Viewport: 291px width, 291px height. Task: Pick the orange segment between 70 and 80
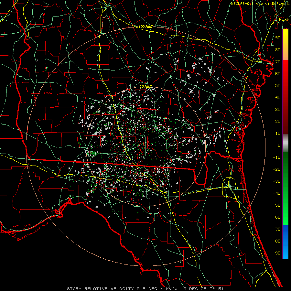pyautogui.click(x=286, y=55)
